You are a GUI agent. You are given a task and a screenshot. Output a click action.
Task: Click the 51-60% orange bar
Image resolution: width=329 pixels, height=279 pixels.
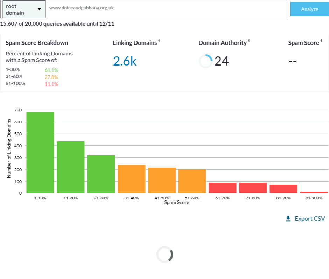click(192, 181)
